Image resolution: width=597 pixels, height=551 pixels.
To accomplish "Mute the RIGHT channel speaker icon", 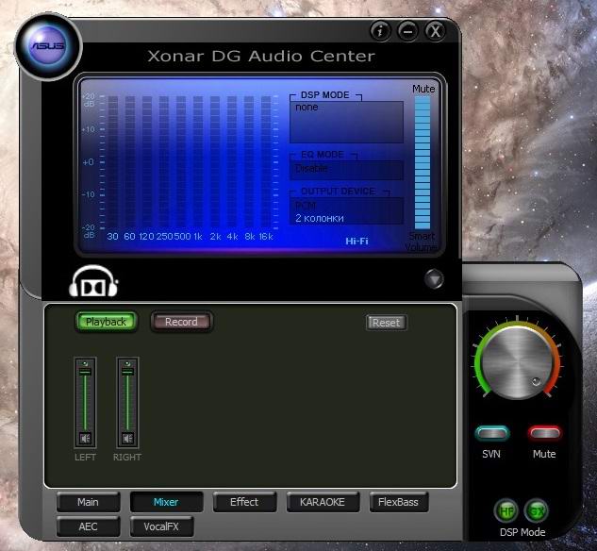I will point(127,438).
